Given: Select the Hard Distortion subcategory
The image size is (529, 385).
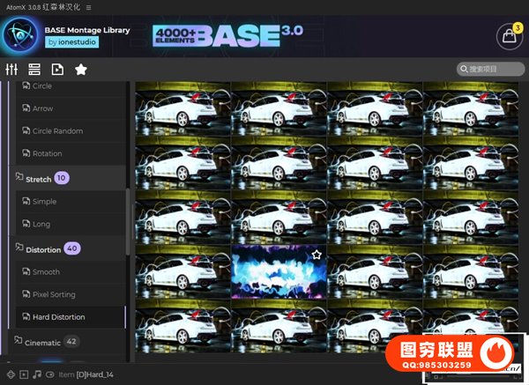Looking at the screenshot, I should pos(58,317).
